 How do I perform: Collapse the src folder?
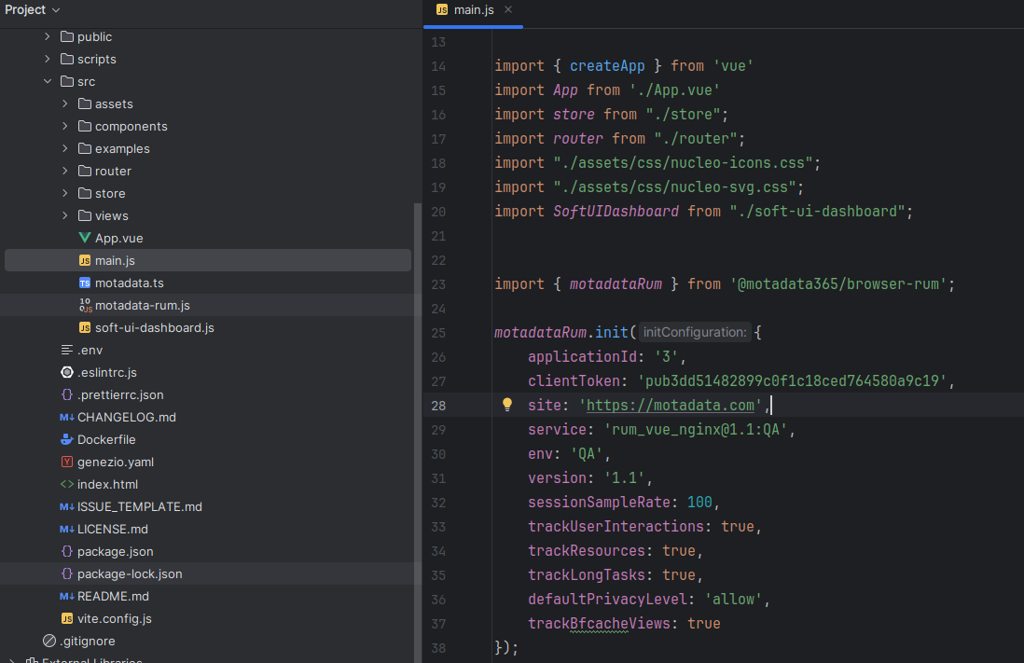pyautogui.click(x=48, y=81)
